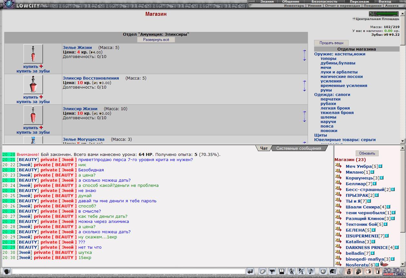Open info icon for ПРЫЗРАК
406x278 pixels.
(x=377, y=195)
